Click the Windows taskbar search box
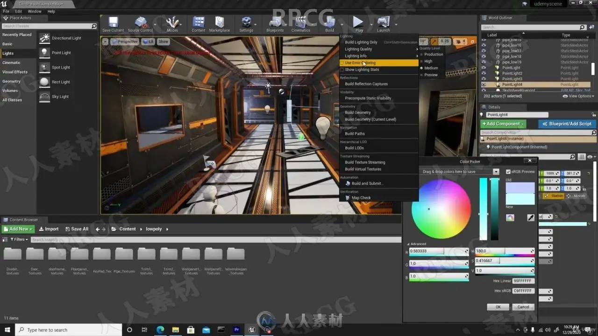The width and height of the screenshot is (598, 336). coord(68,330)
